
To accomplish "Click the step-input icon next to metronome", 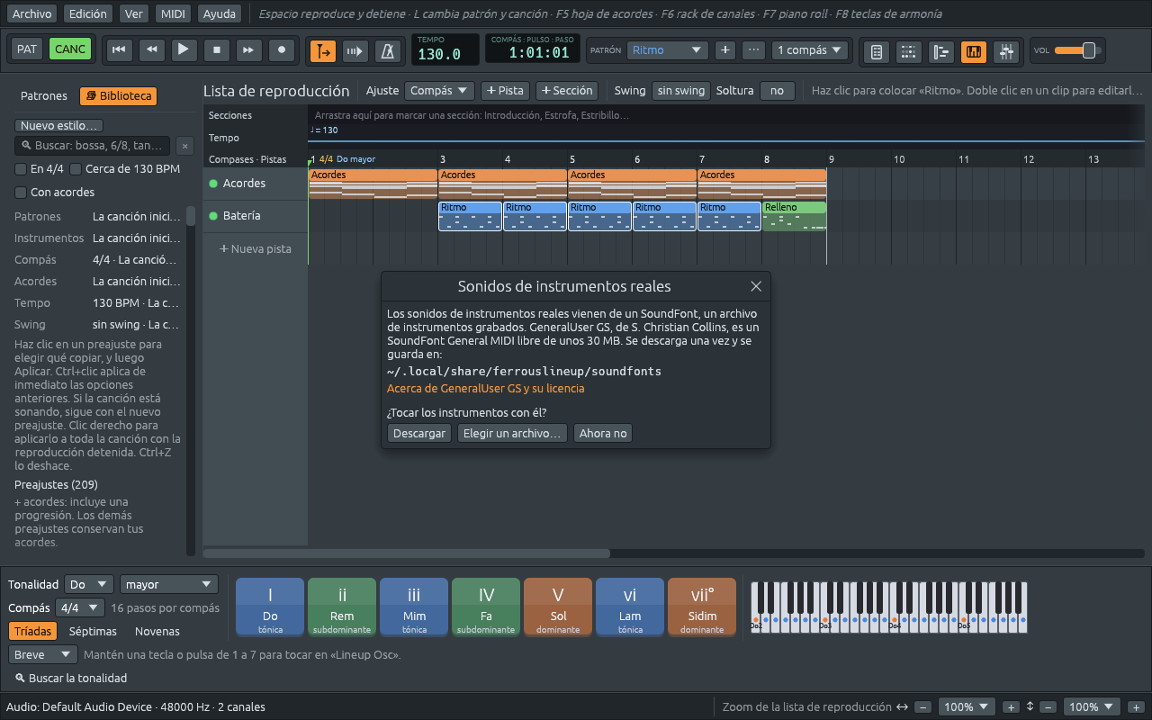I will coord(355,51).
